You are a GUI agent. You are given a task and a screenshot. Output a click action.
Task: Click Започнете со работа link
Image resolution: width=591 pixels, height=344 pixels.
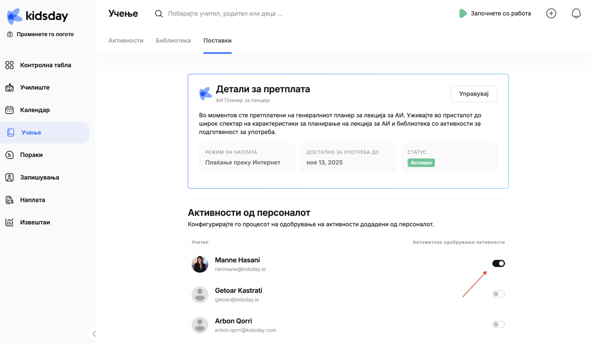click(500, 13)
